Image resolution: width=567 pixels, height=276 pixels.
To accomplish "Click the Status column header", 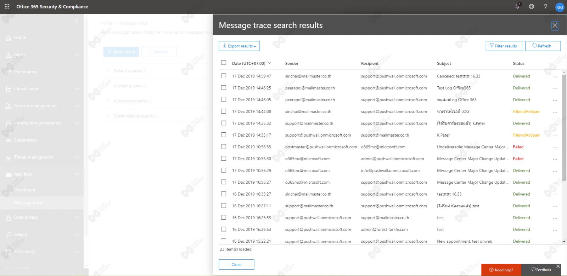I will point(518,64).
